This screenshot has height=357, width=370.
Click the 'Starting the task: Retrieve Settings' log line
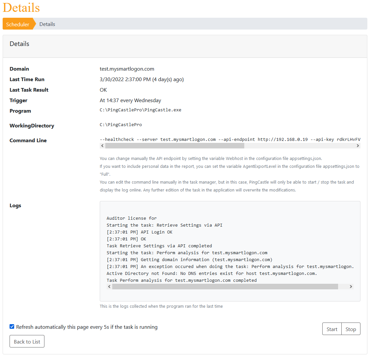point(165,225)
